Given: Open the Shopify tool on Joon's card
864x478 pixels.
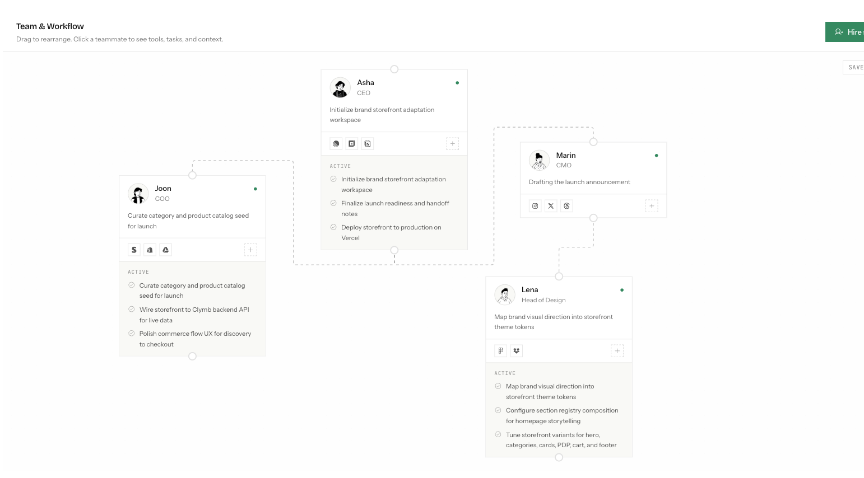Looking at the screenshot, I should [134, 250].
